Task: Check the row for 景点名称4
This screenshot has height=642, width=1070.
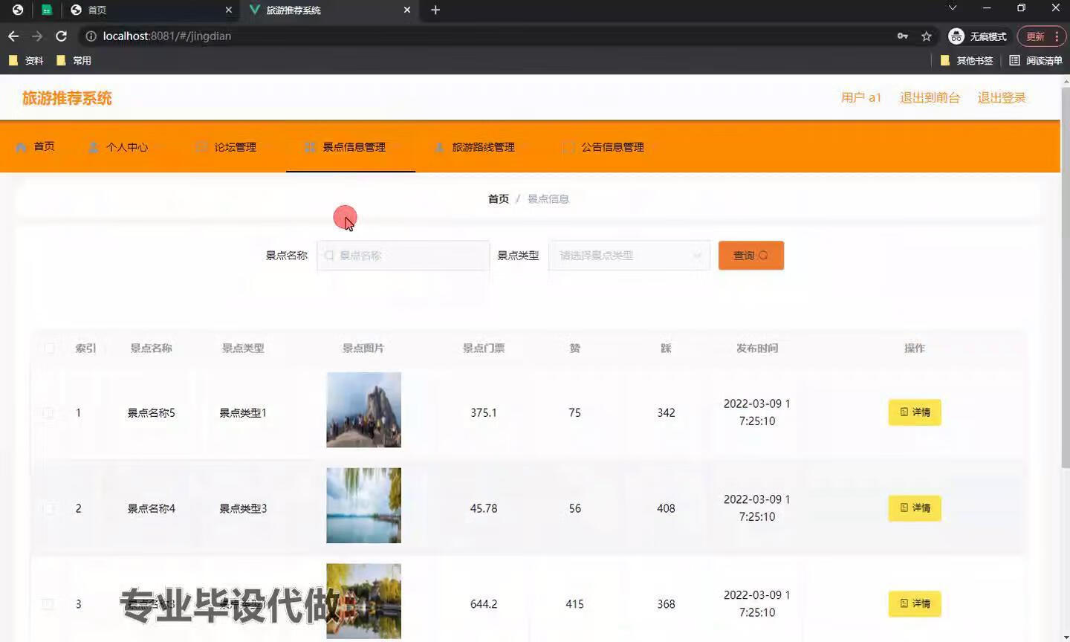Action: pos(48,508)
